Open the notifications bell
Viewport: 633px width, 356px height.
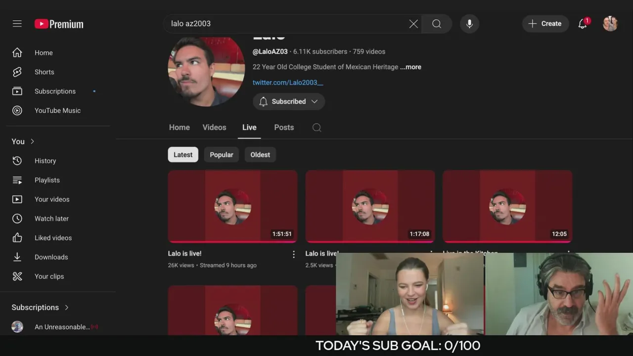tap(583, 24)
